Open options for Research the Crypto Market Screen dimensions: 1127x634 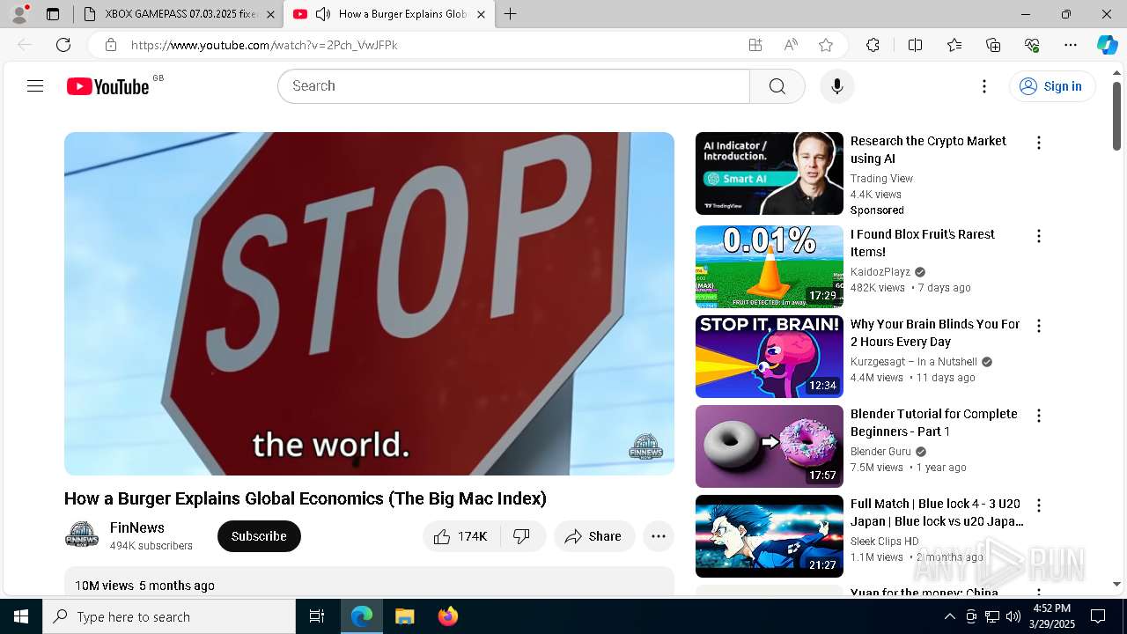pos(1039,143)
